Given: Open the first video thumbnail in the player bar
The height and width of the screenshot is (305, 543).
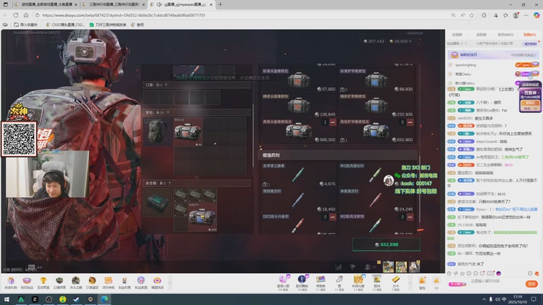Looking at the screenshot, I should [x=388, y=266].
